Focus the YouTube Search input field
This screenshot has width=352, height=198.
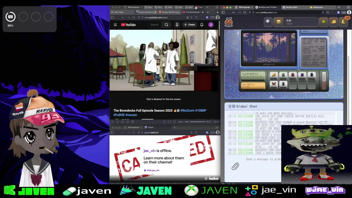155,25
